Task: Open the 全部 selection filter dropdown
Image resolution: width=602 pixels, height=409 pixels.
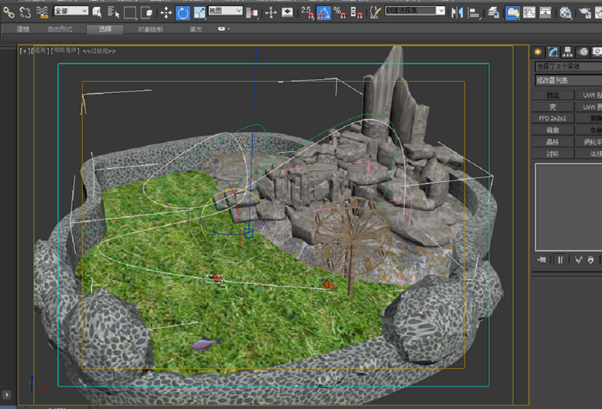Action: pyautogui.click(x=70, y=11)
